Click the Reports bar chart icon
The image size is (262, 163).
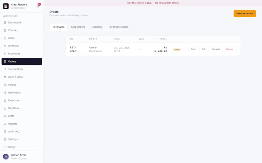[x=5, y=124]
